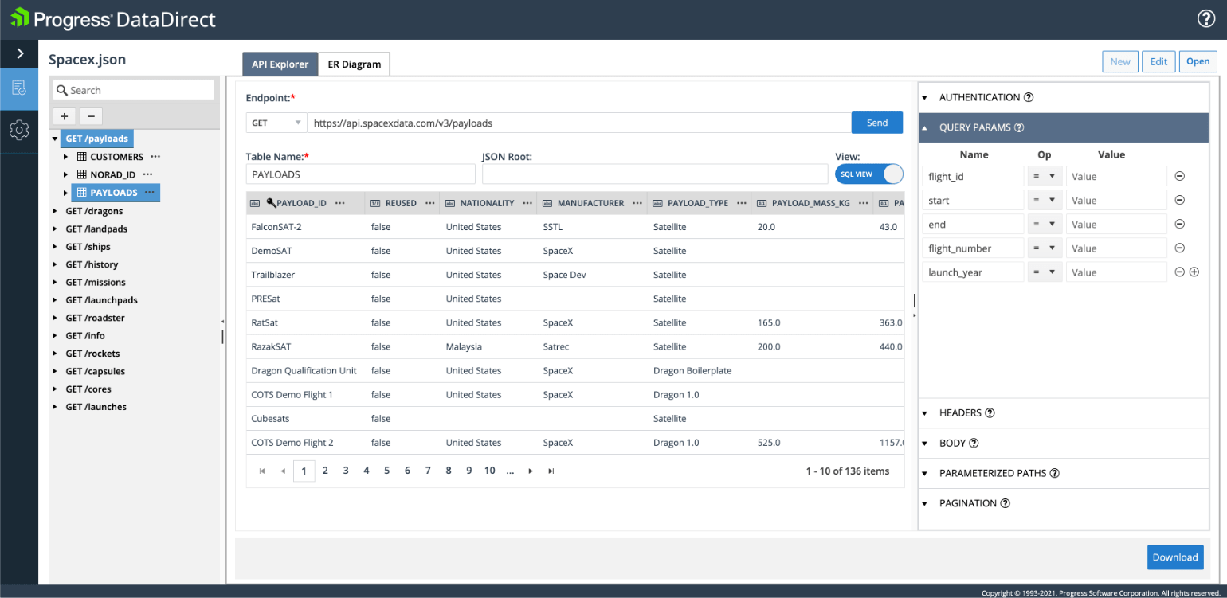Click the help icon in the top bar

click(x=1205, y=18)
